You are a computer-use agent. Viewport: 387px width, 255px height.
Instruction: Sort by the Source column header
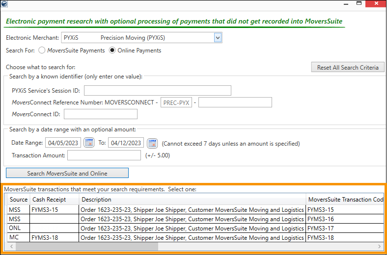[x=19, y=200]
